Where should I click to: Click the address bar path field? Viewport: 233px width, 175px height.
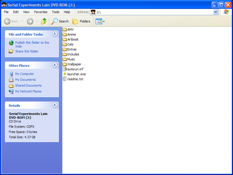click(154, 12)
